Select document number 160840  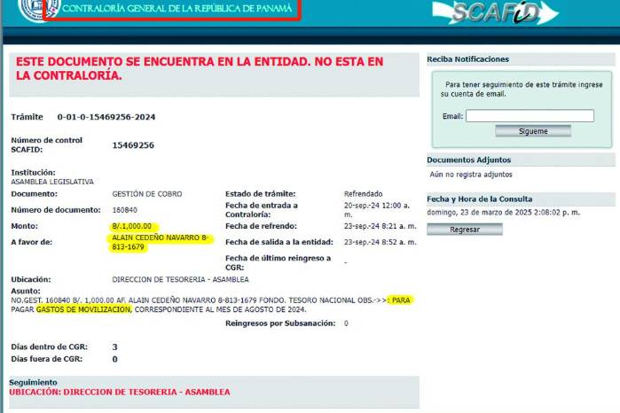[124, 210]
